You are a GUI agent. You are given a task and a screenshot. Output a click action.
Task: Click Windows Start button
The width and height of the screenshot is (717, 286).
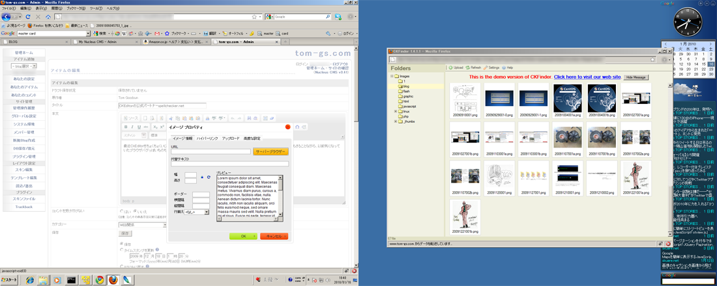(x=10, y=279)
